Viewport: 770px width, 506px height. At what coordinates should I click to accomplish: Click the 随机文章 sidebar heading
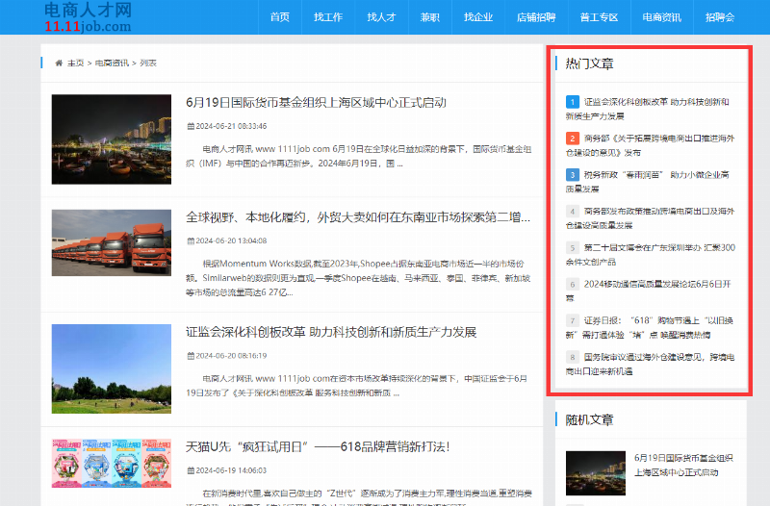(589, 420)
